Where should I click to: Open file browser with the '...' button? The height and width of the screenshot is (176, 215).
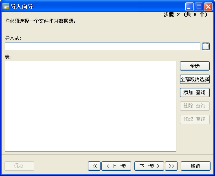pos(206,46)
